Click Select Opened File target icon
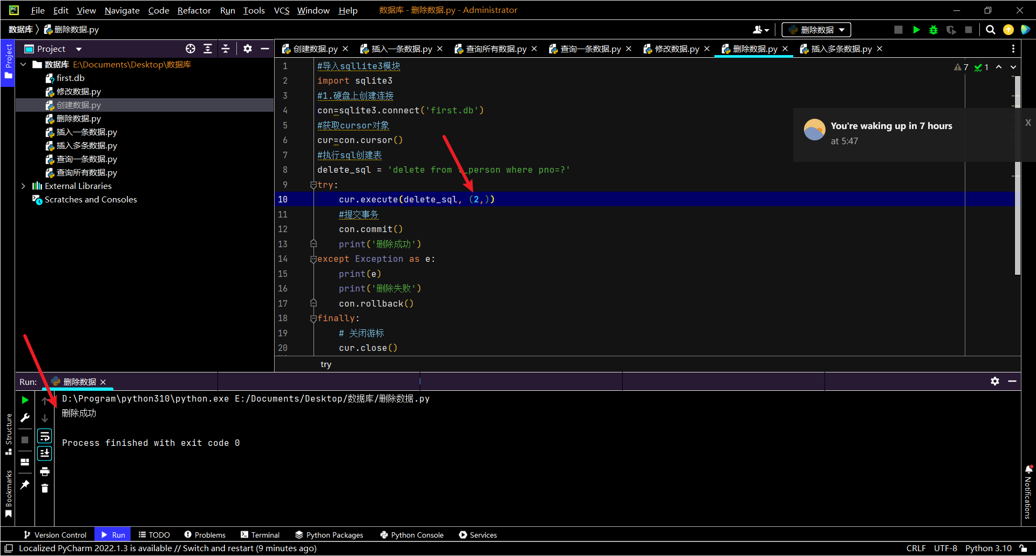Screen dimensions: 1036x556 point(190,49)
